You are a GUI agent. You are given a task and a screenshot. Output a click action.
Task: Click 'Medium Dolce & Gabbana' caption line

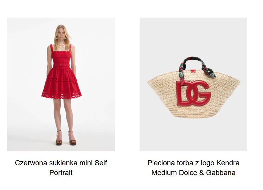pyautogui.click(x=193, y=173)
